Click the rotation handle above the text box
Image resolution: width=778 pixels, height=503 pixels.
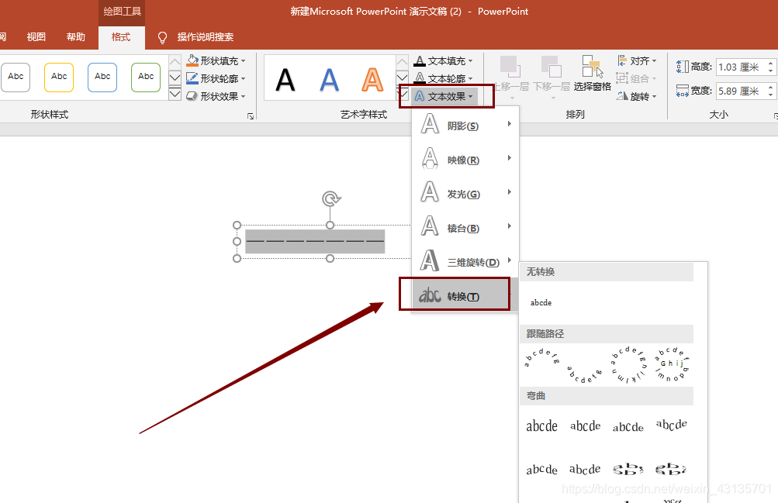click(x=330, y=198)
